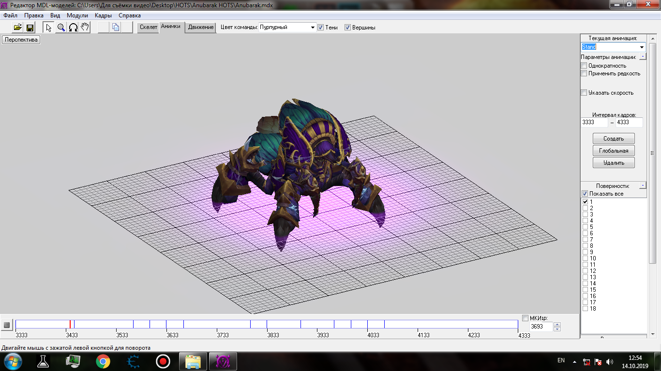Switch to the MDL editor taskbar icon

point(223,361)
